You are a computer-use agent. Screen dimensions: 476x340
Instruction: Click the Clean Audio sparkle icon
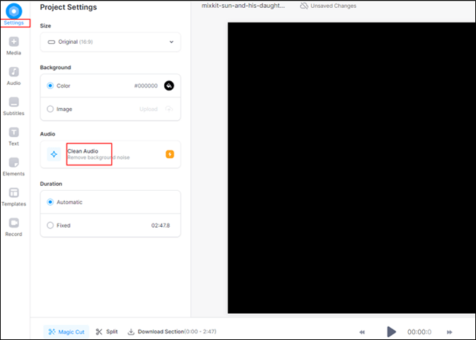[54, 154]
